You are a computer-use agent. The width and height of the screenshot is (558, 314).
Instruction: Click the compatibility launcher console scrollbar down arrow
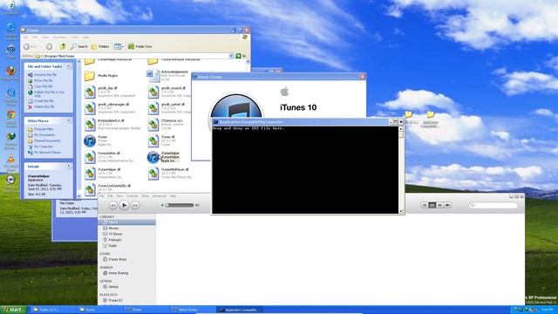point(401,211)
